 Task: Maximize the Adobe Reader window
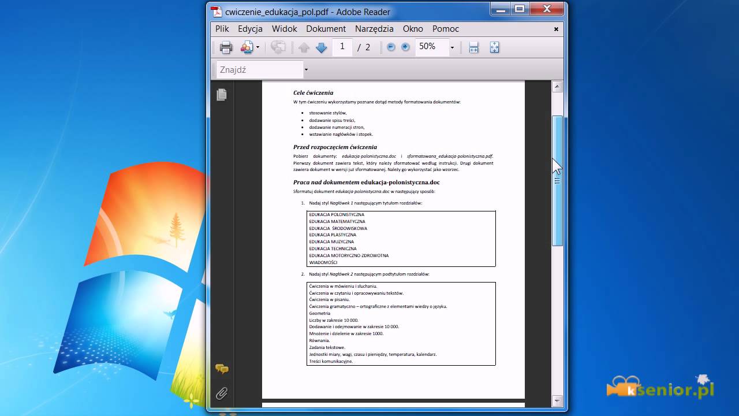(520, 9)
